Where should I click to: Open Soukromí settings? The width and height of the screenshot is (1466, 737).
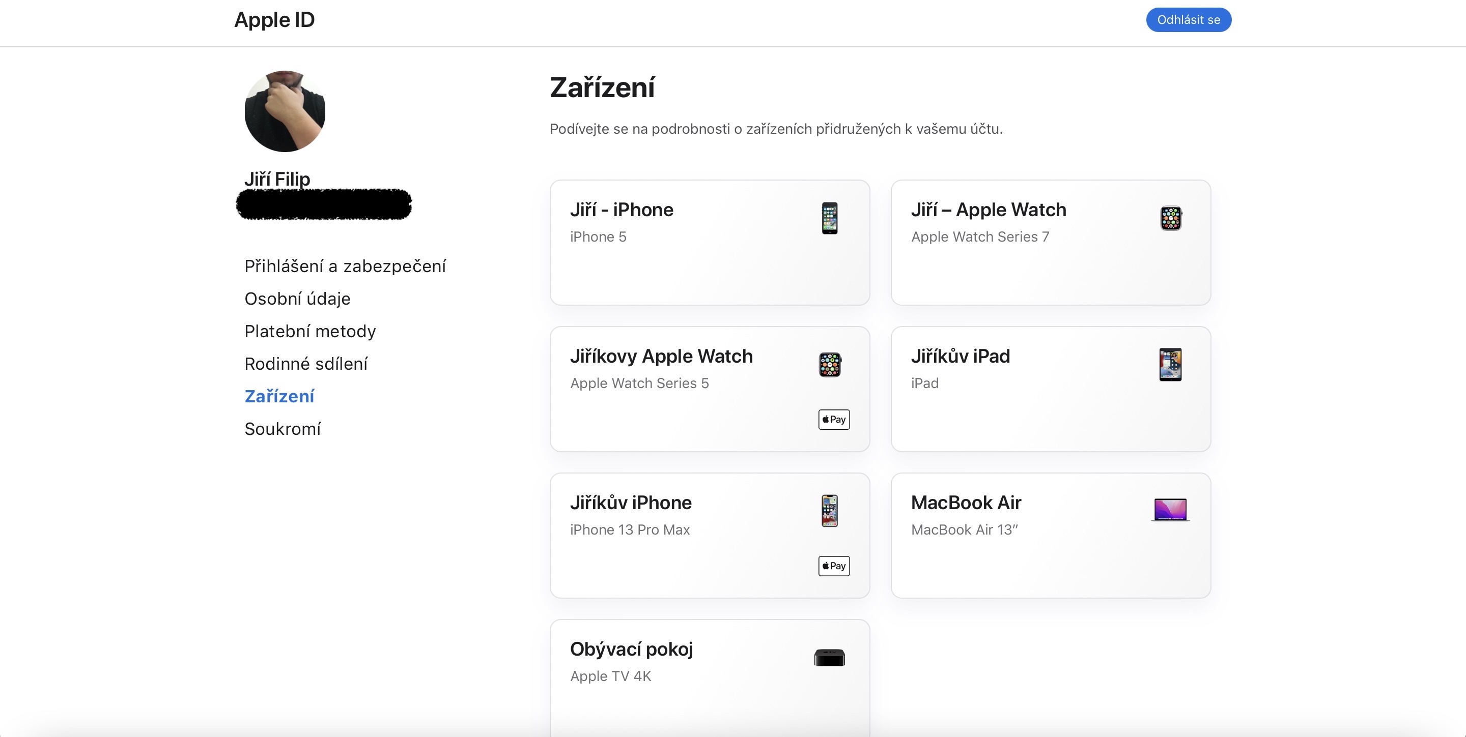[283, 429]
